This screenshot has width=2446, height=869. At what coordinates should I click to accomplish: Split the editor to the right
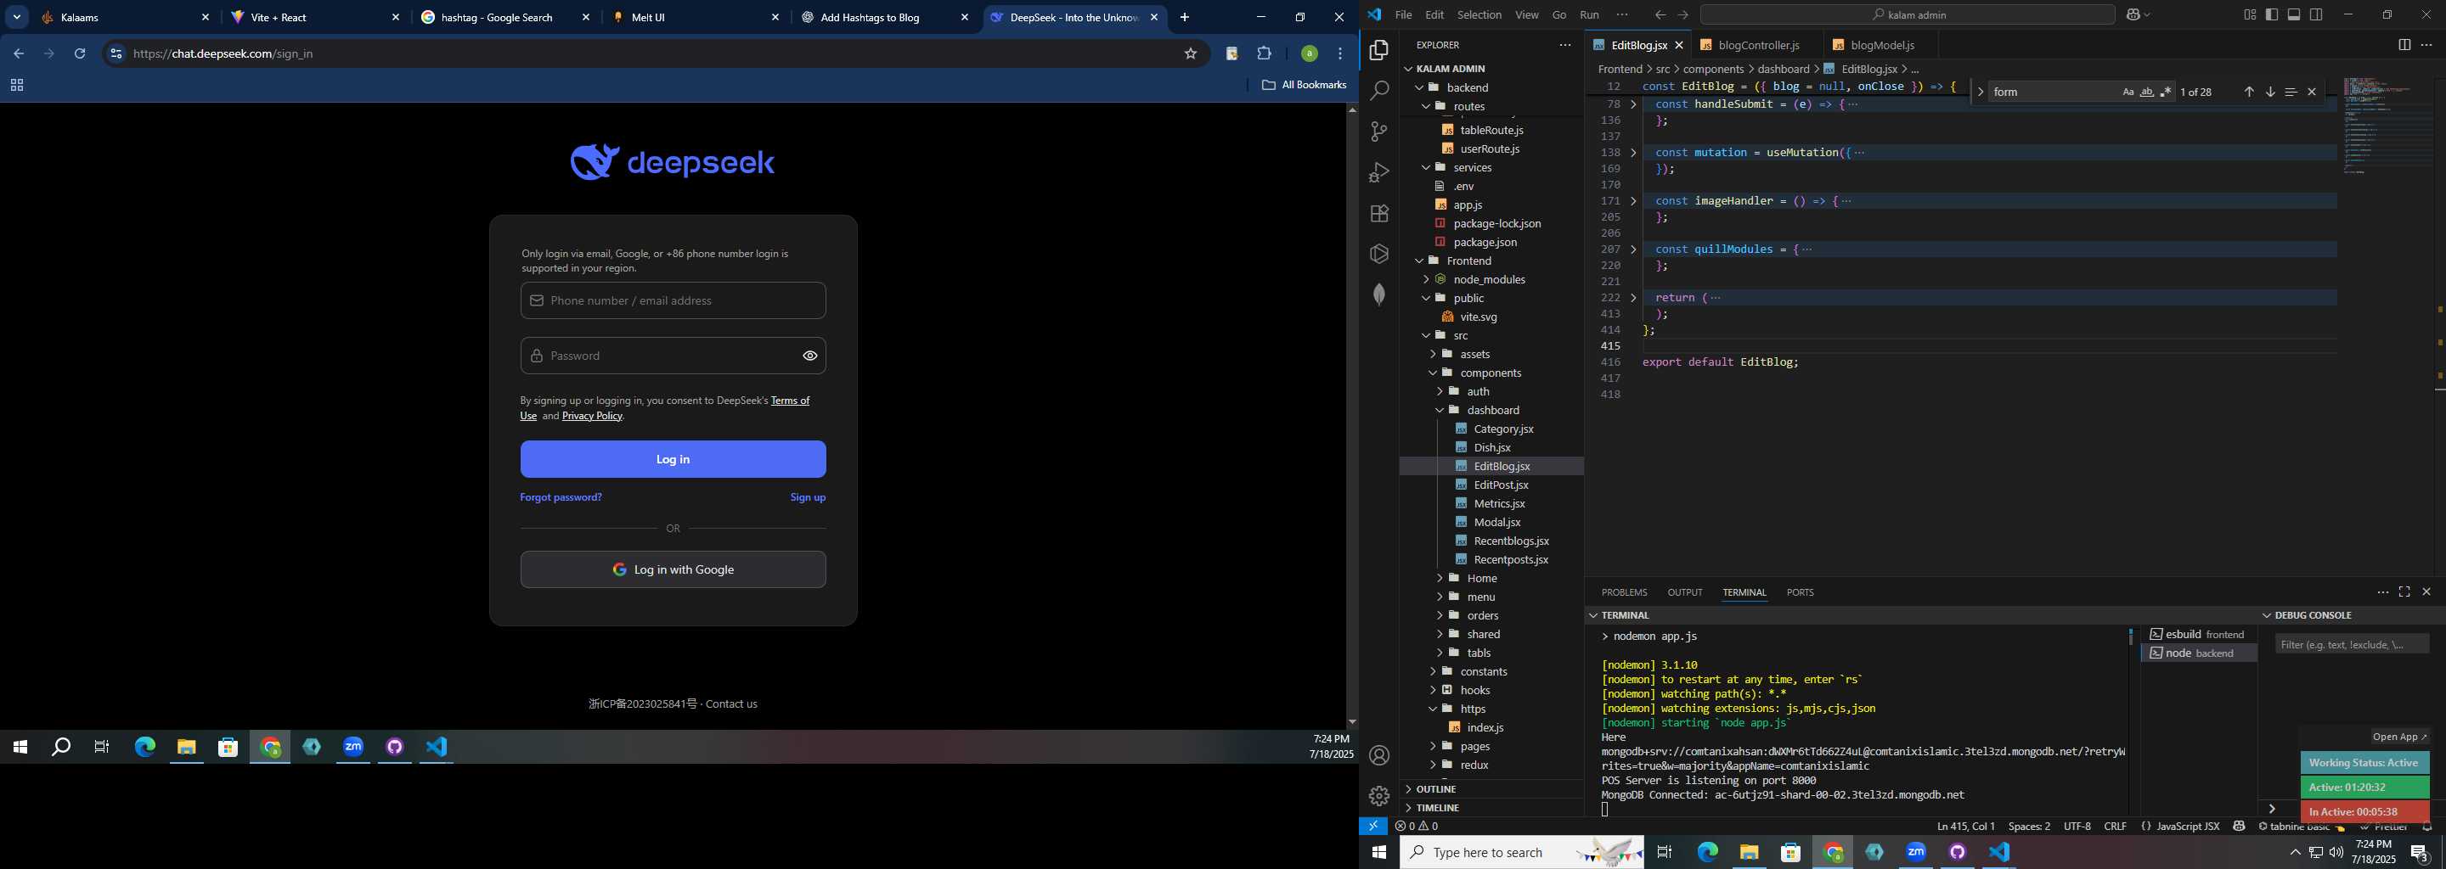pos(2404,45)
